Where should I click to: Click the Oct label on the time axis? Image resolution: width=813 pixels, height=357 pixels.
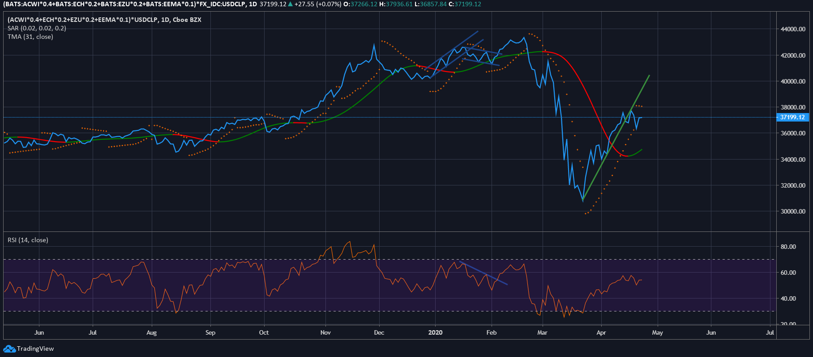point(264,332)
